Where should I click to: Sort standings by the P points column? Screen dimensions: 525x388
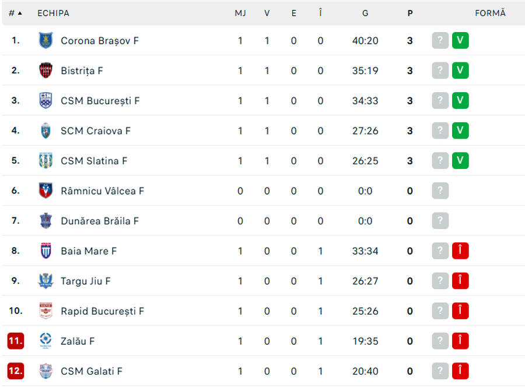click(x=410, y=13)
